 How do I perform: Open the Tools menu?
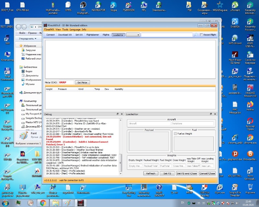(65, 29)
